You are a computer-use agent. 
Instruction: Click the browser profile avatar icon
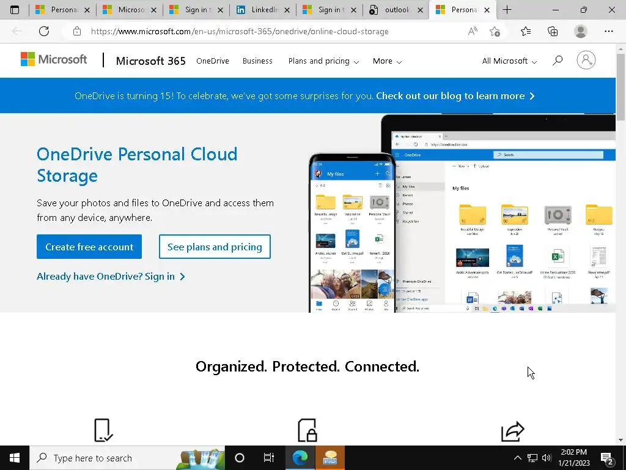(x=581, y=31)
